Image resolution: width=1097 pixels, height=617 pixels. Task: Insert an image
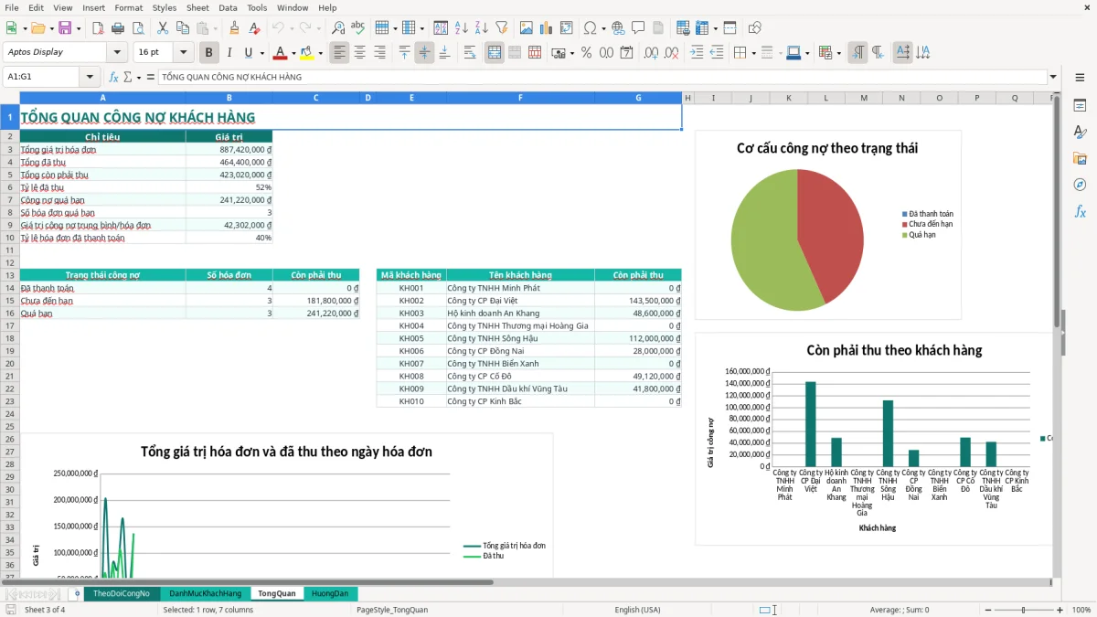click(x=527, y=28)
